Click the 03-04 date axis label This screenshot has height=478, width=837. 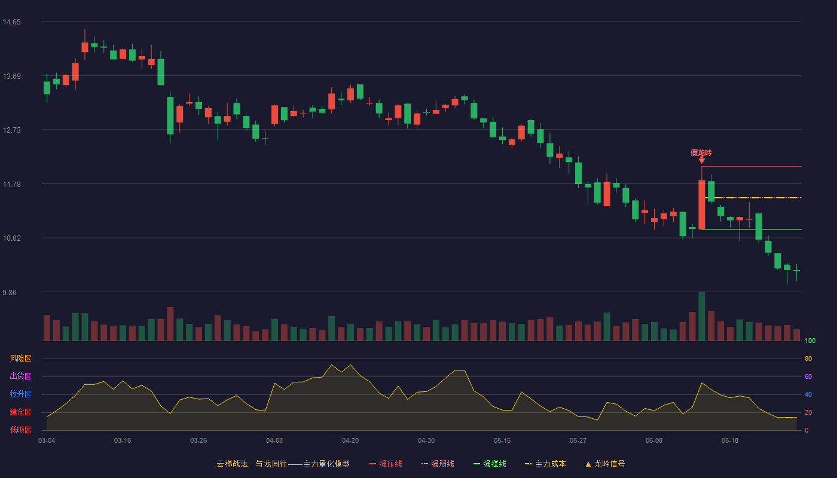coord(47,440)
